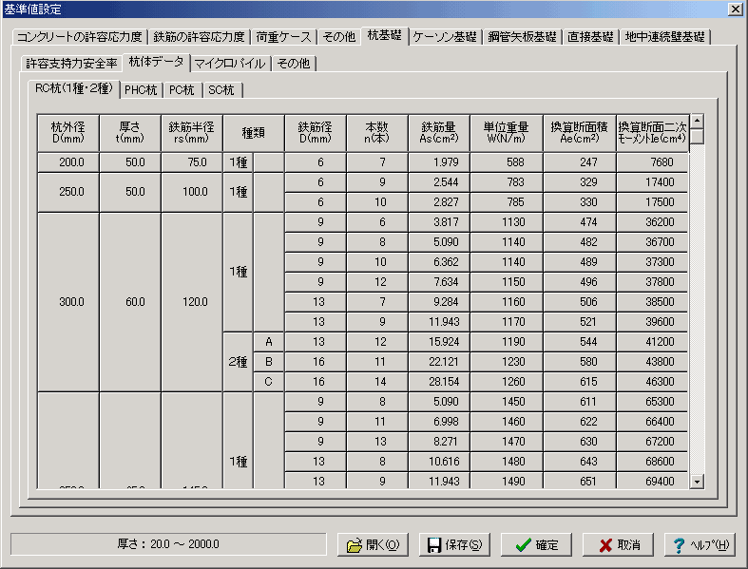Select the SC杭 pile type tab
The width and height of the screenshot is (748, 569).
click(x=222, y=90)
